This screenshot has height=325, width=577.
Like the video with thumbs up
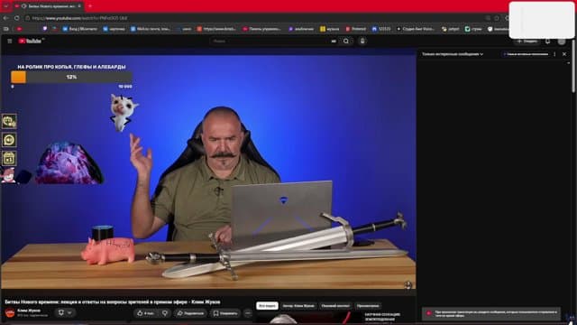(145, 313)
